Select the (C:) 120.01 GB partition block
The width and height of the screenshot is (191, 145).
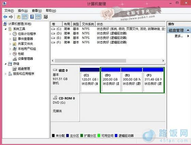tap(90, 80)
